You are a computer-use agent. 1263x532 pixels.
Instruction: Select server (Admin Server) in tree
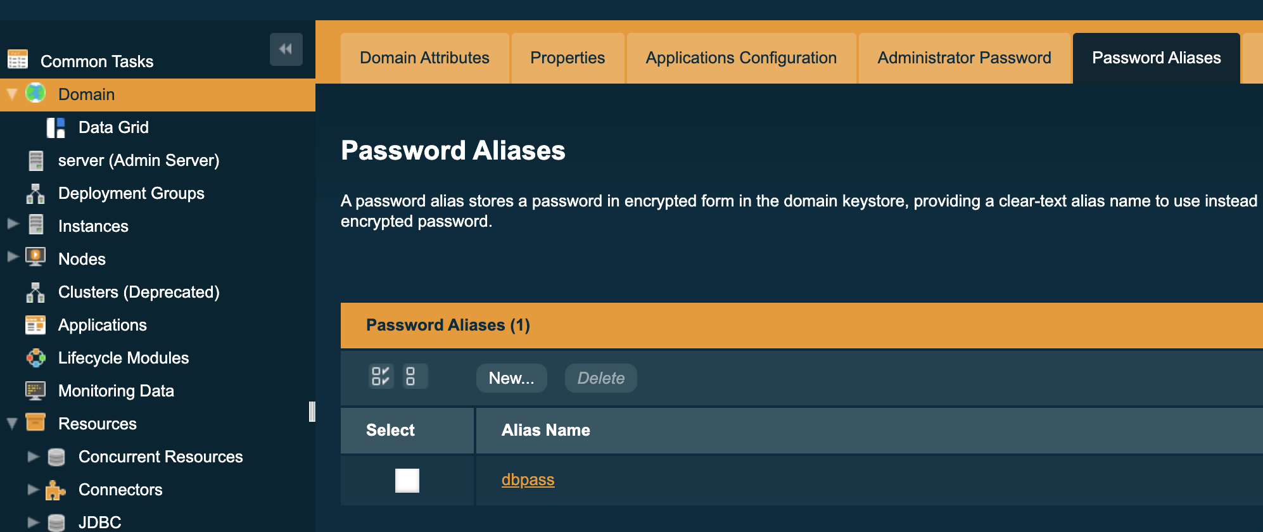(x=138, y=160)
